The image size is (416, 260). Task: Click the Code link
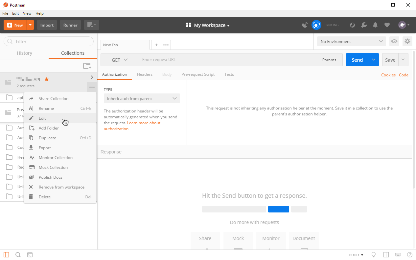coord(404,75)
